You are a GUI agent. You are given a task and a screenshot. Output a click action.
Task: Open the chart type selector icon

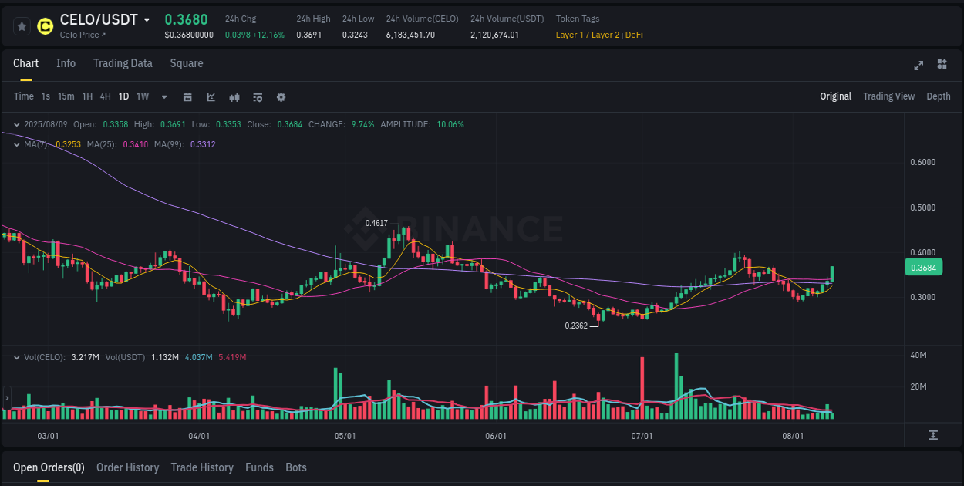pos(210,96)
